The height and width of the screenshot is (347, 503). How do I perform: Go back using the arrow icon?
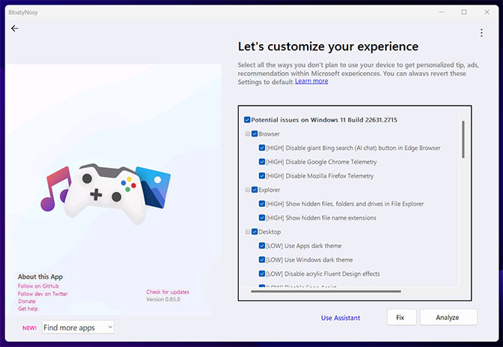click(14, 28)
